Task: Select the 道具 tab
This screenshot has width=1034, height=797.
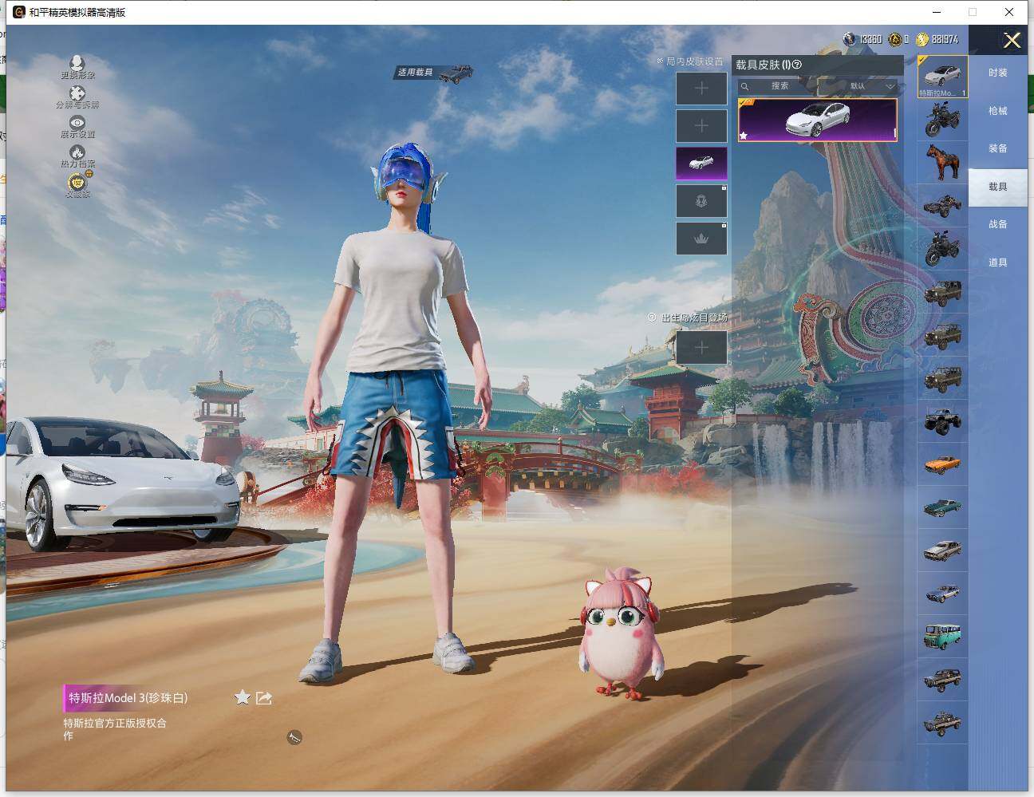Action: [997, 262]
